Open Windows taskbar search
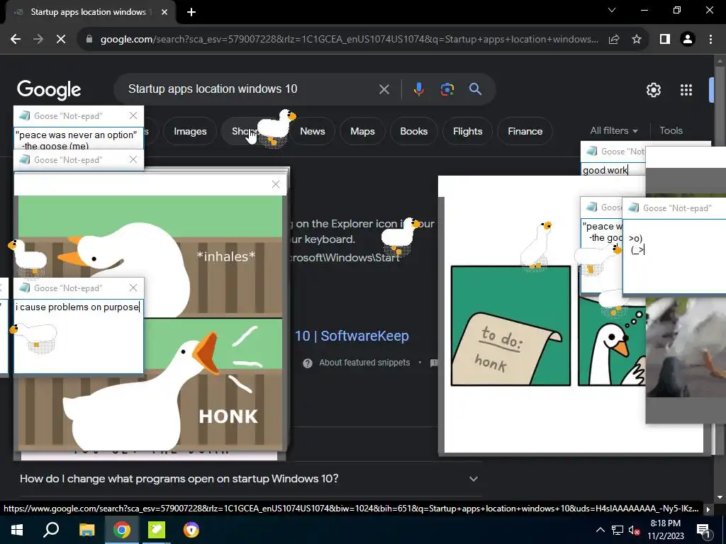The width and height of the screenshot is (726, 544). 51,530
